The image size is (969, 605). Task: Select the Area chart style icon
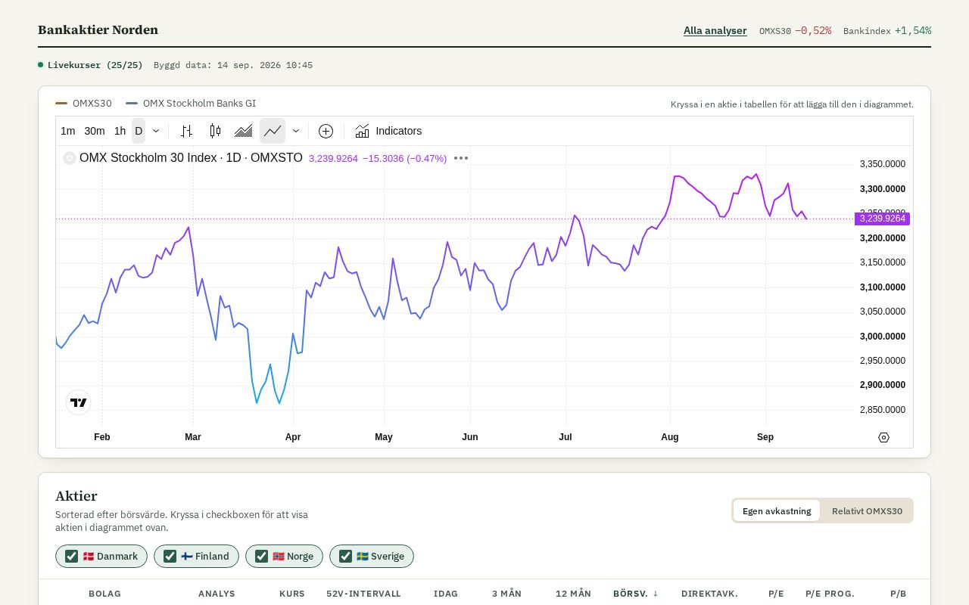(x=244, y=131)
